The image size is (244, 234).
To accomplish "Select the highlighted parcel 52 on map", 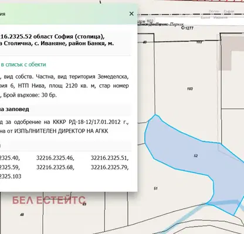I will point(196,156).
